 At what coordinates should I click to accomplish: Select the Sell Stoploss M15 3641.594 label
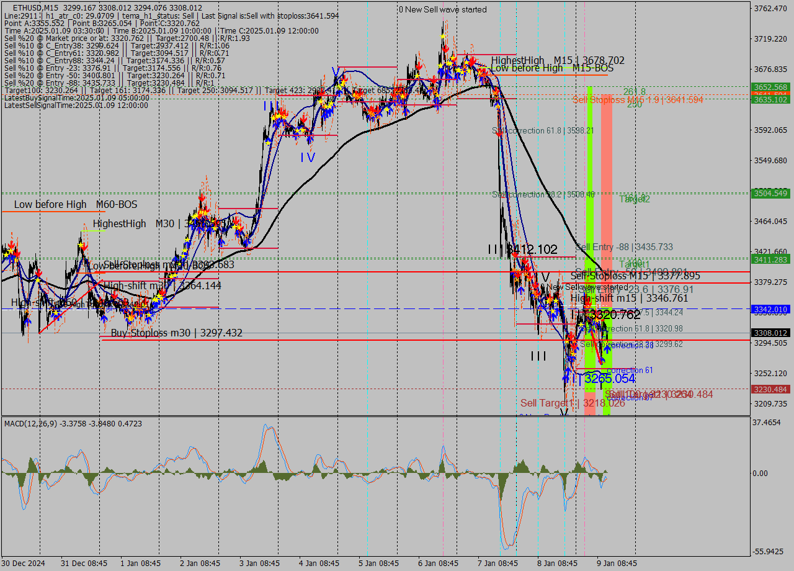(x=637, y=99)
